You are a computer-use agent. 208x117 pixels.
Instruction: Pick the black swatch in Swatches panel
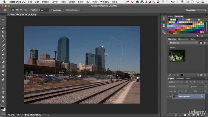[169, 19]
